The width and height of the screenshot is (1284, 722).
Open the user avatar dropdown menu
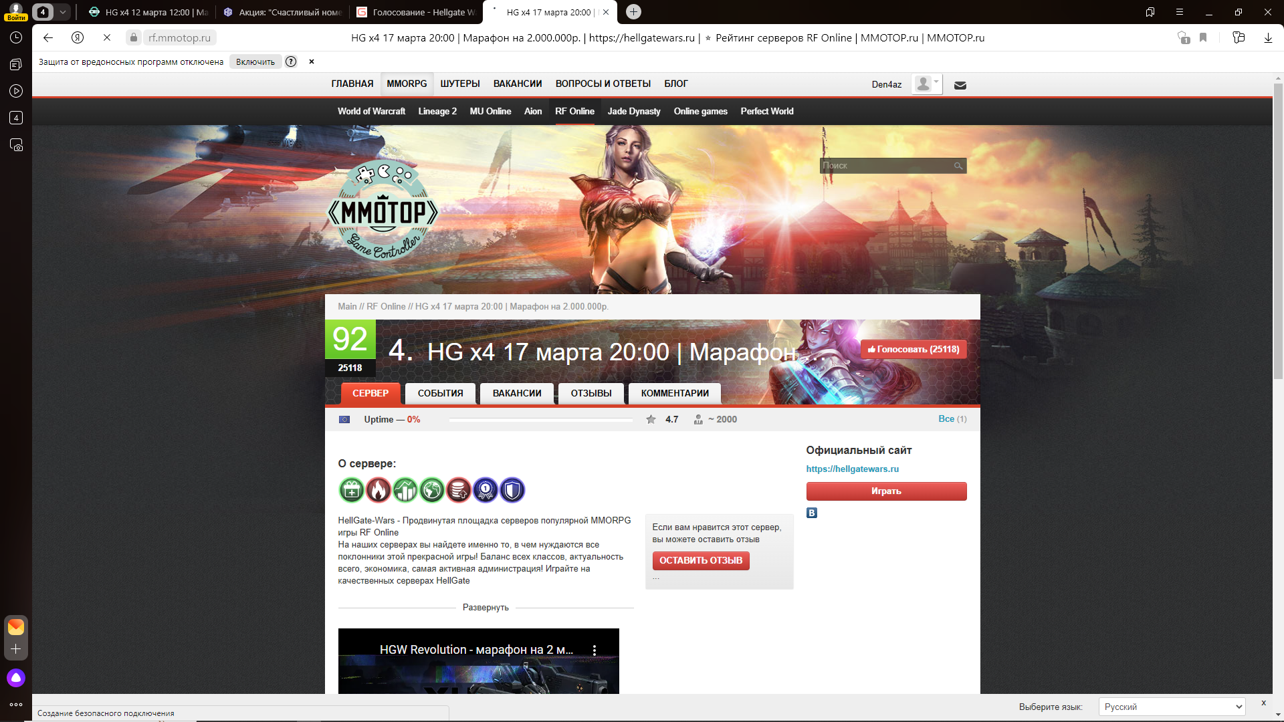tap(927, 84)
